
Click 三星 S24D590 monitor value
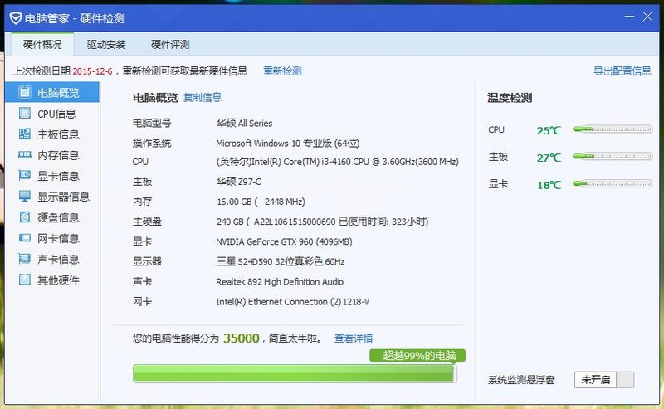(281, 261)
